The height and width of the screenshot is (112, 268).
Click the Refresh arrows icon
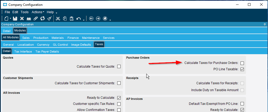tap(42, 18)
